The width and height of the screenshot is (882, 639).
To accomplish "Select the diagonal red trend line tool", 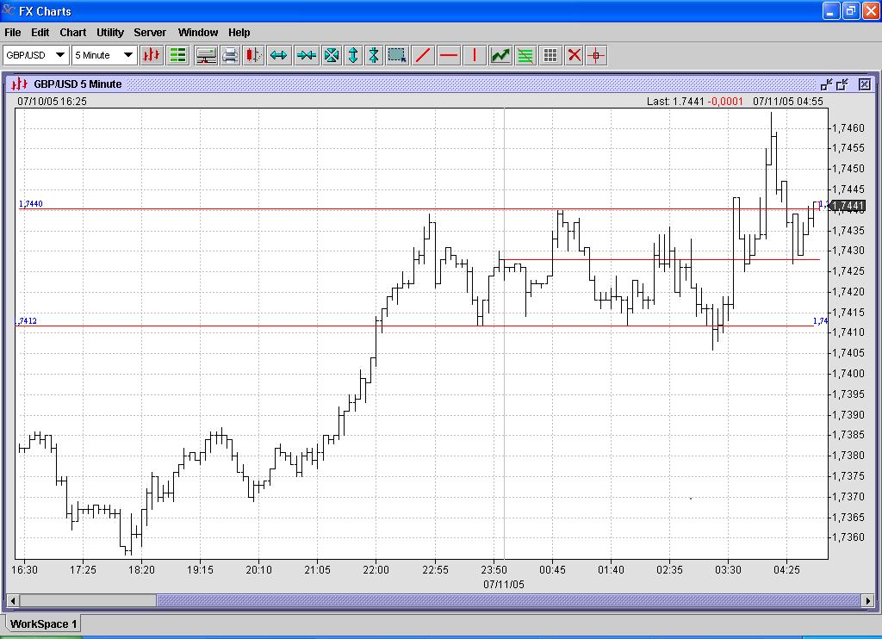I will point(423,55).
